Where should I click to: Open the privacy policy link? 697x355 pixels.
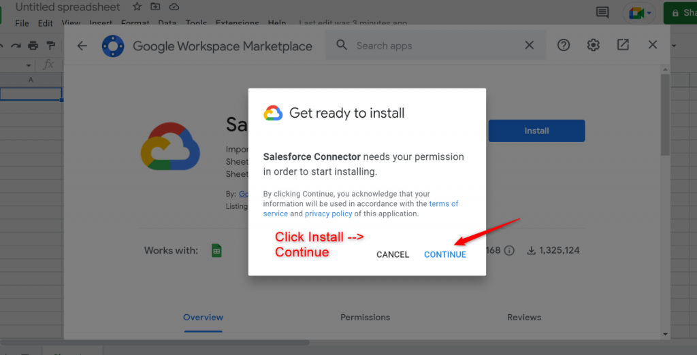(x=329, y=214)
